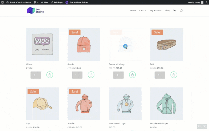209x131 pixels.
Task: Click the Beanie product title
Action: point(71,64)
